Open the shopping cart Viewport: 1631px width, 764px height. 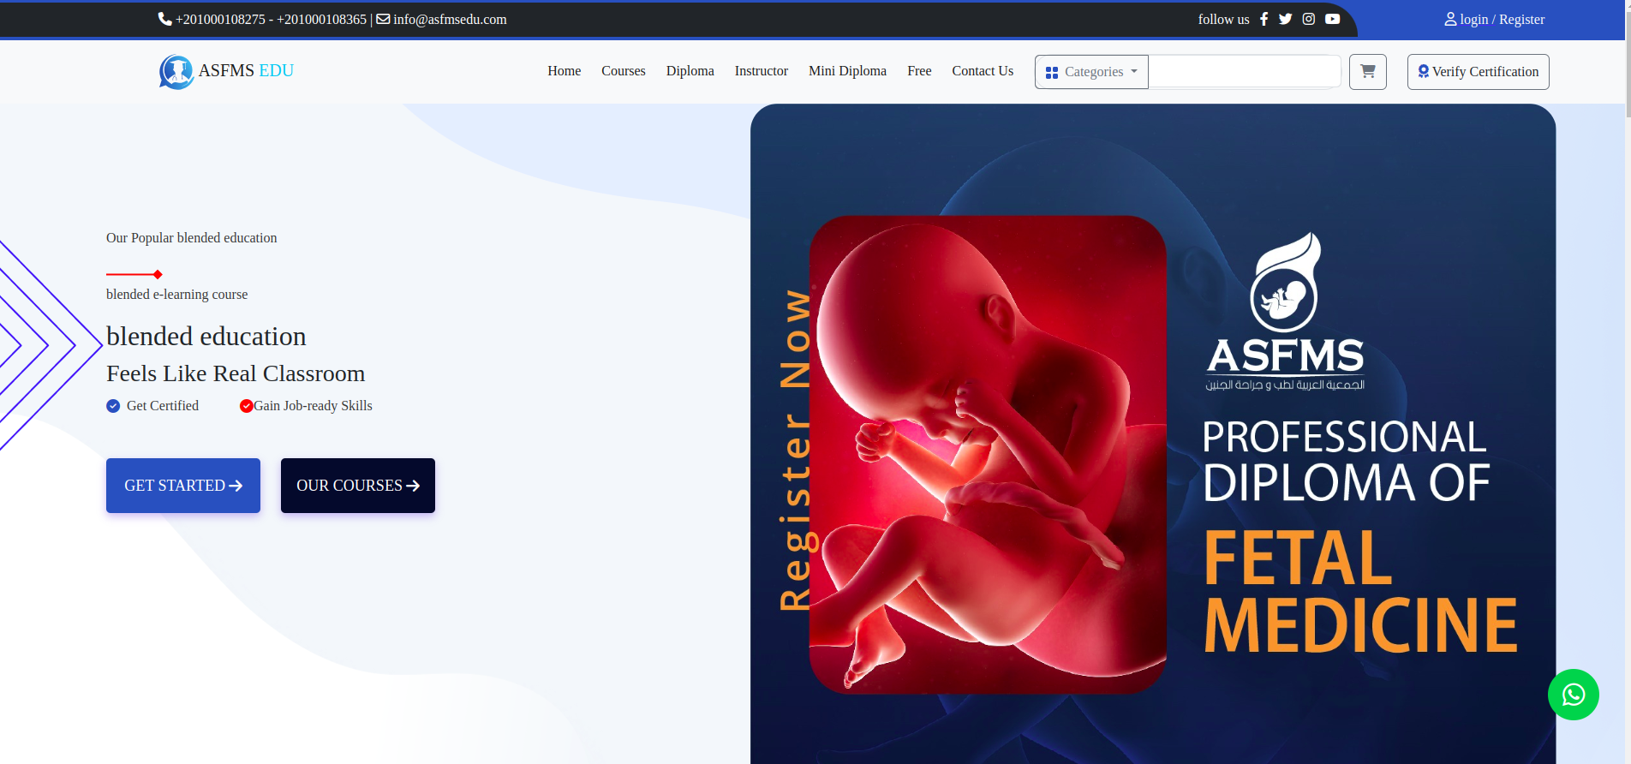pos(1367,72)
